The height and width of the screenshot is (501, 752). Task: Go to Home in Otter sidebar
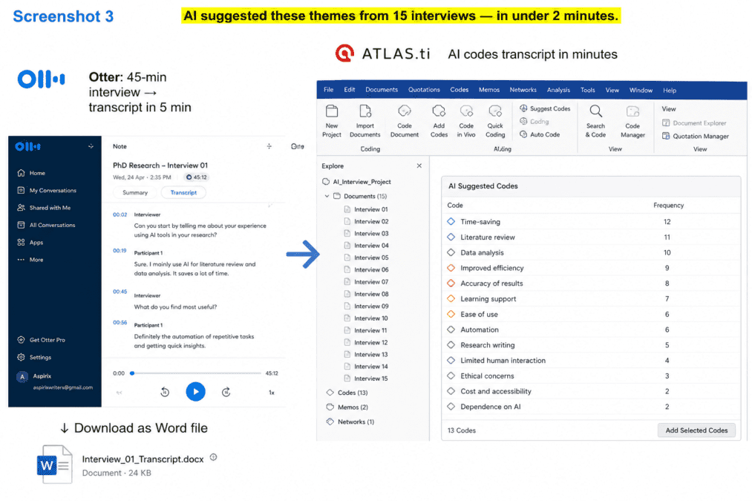(32, 173)
